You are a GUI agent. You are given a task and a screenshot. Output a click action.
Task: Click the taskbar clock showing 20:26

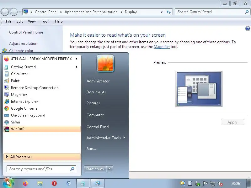pyautogui.click(x=236, y=184)
